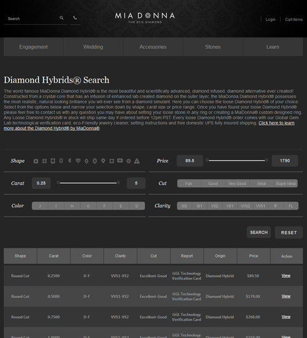Select the Pear shape icon

[103, 161]
